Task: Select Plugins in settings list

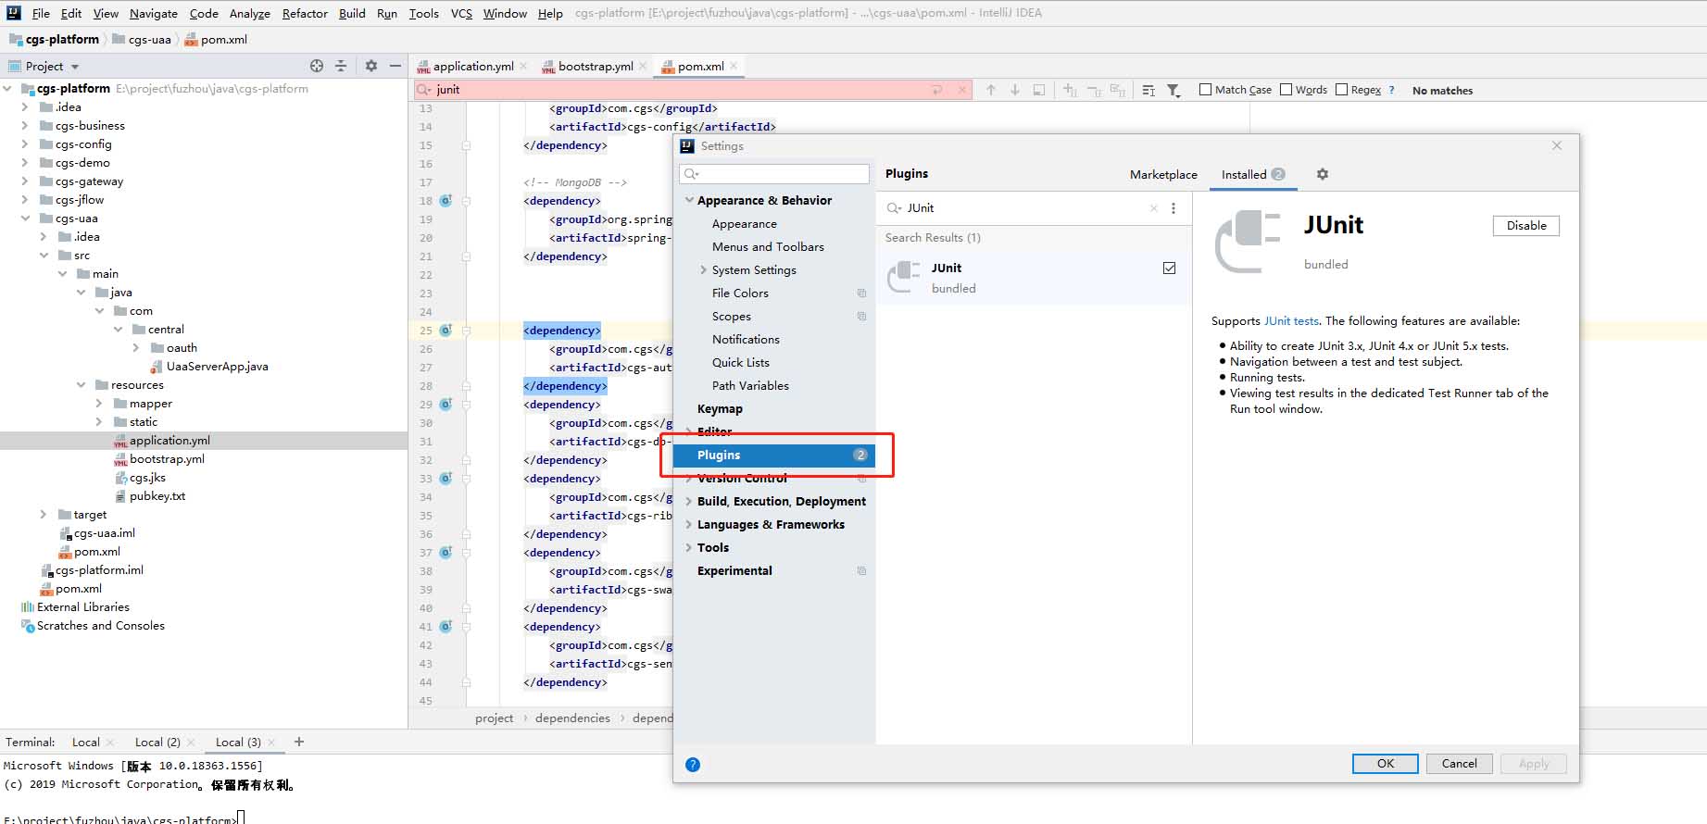Action: (x=773, y=456)
